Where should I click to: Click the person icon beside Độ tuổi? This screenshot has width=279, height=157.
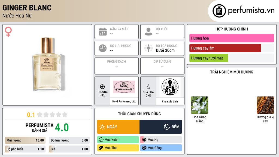(148, 32)
